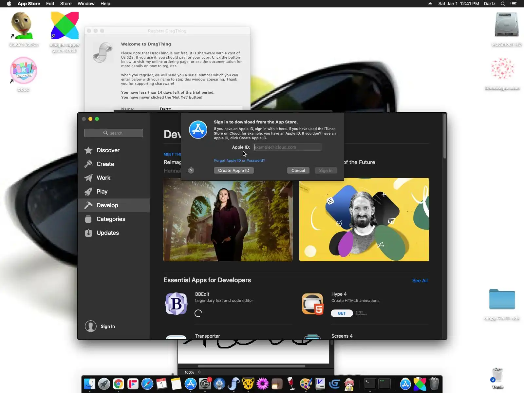Image resolution: width=524 pixels, height=393 pixels.
Task: Follow the Forgot Apple ID or Password link
Action: pos(239,160)
